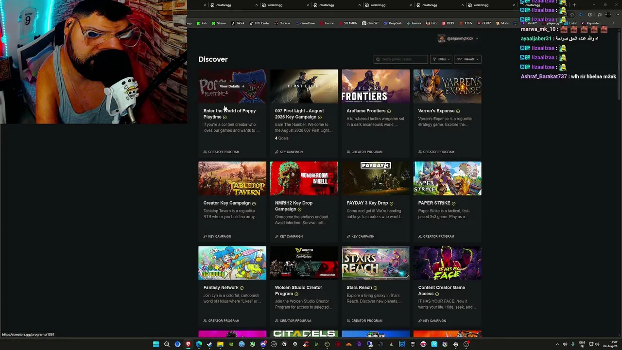Viewport: 622px width, 350px height.
Task: Open the Paper Strike thumbnail
Action: pos(448,178)
